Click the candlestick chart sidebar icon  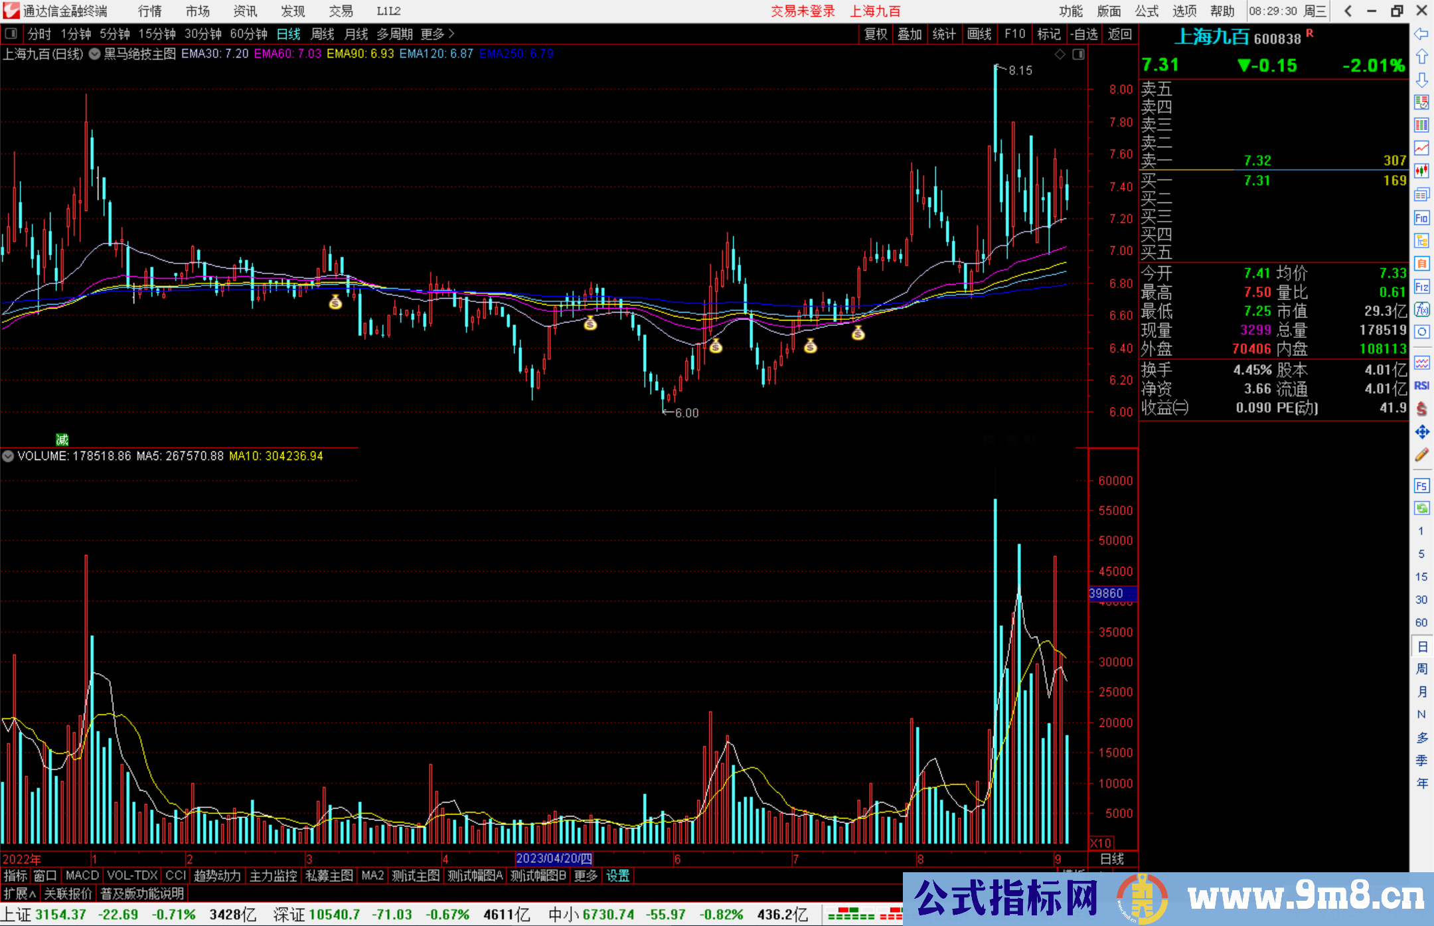pyautogui.click(x=1421, y=171)
